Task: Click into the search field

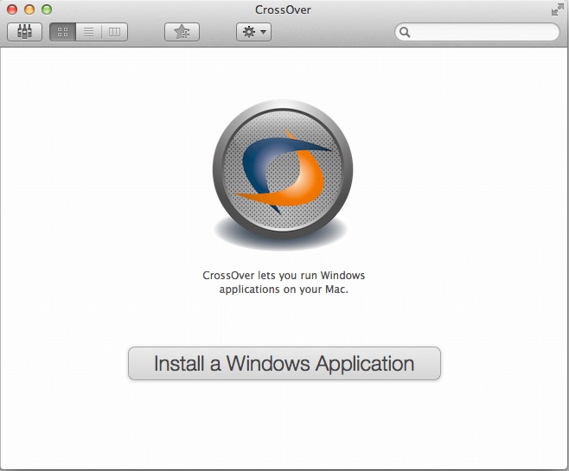Action: tap(477, 32)
